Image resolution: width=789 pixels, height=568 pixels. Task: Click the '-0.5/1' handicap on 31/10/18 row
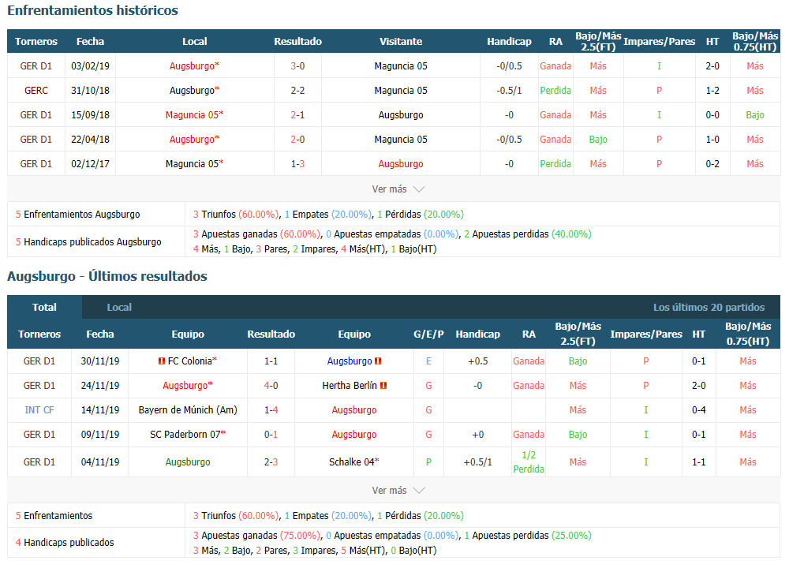[x=509, y=91]
